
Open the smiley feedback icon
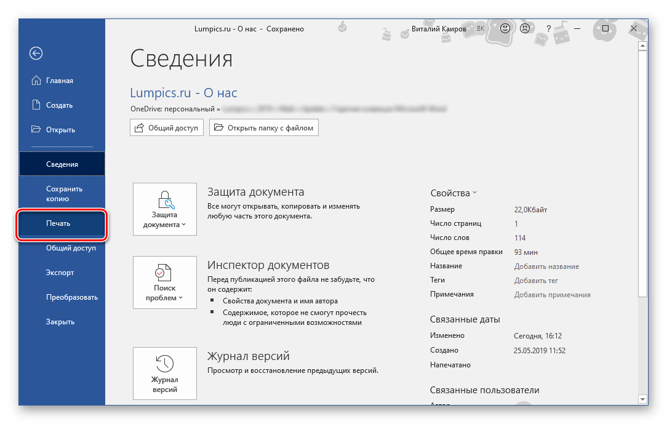pyautogui.click(x=505, y=28)
